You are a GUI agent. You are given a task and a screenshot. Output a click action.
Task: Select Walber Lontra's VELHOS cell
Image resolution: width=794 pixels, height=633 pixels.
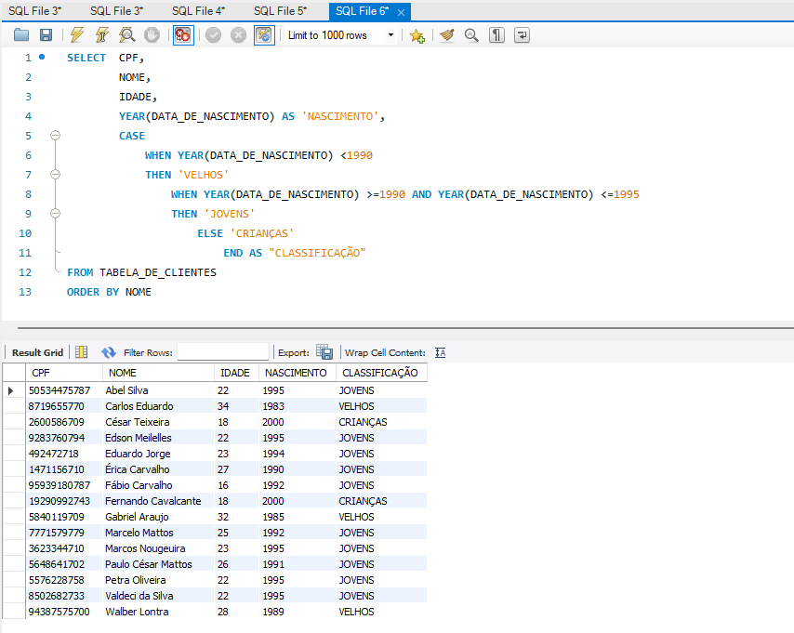pyautogui.click(x=381, y=612)
